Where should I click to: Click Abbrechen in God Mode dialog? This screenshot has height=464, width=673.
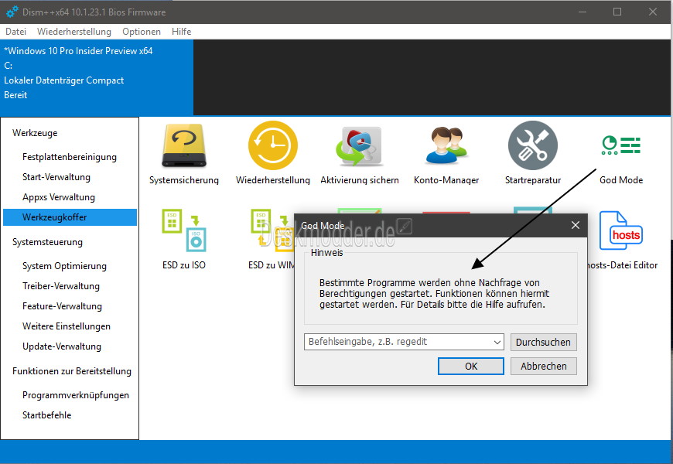(543, 366)
